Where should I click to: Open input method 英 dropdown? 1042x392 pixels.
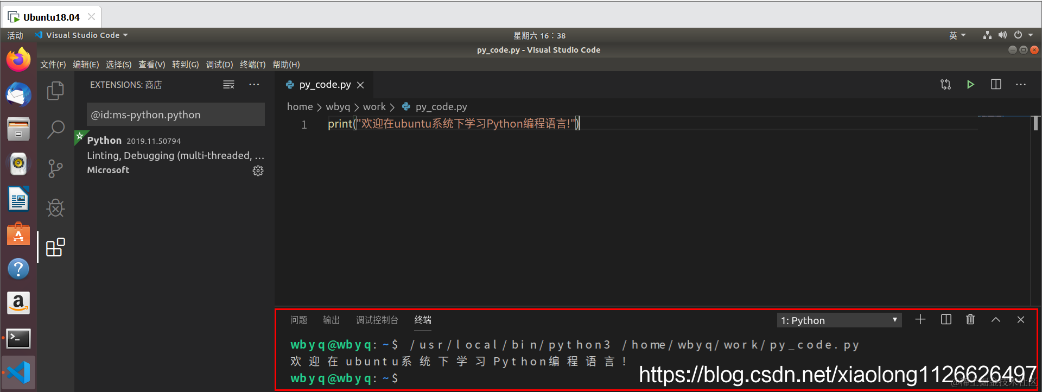coord(957,35)
